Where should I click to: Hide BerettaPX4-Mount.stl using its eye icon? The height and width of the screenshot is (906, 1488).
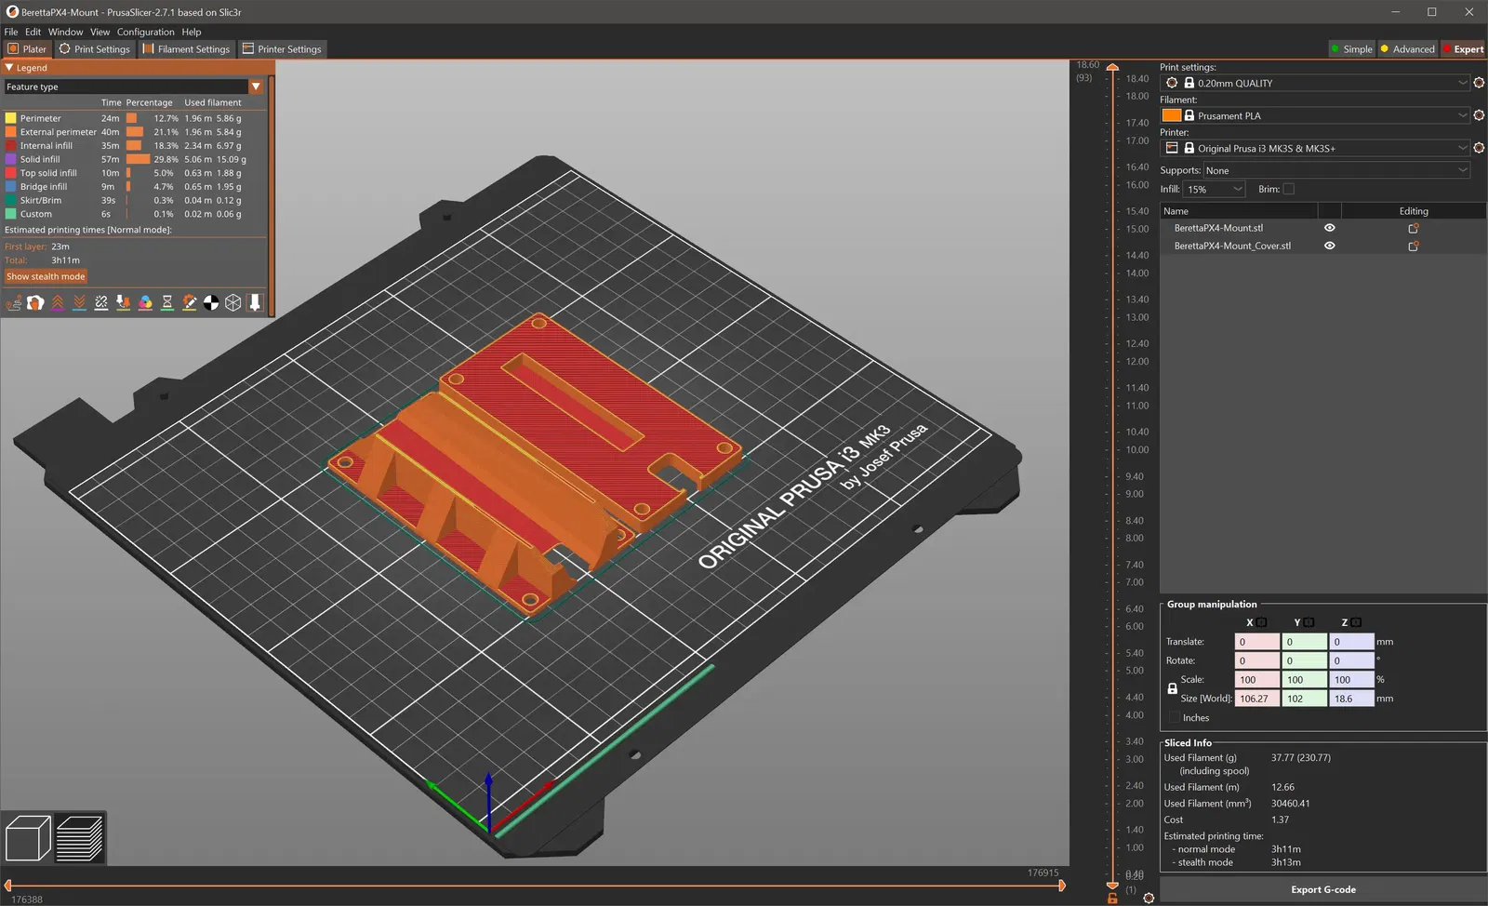(1329, 228)
